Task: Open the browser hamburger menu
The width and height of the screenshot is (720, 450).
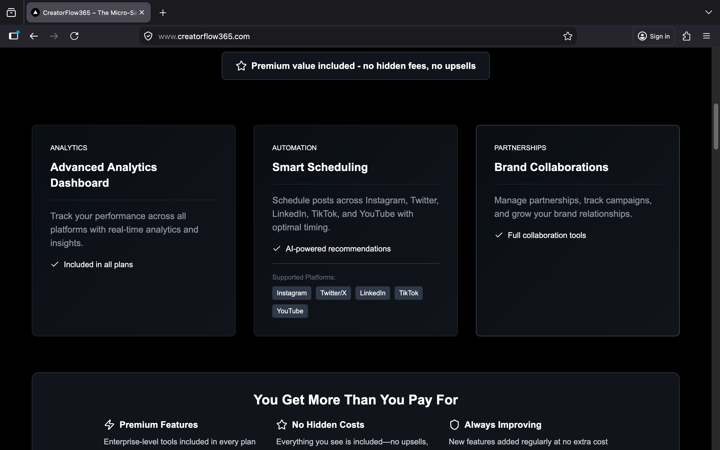Action: pos(706,36)
